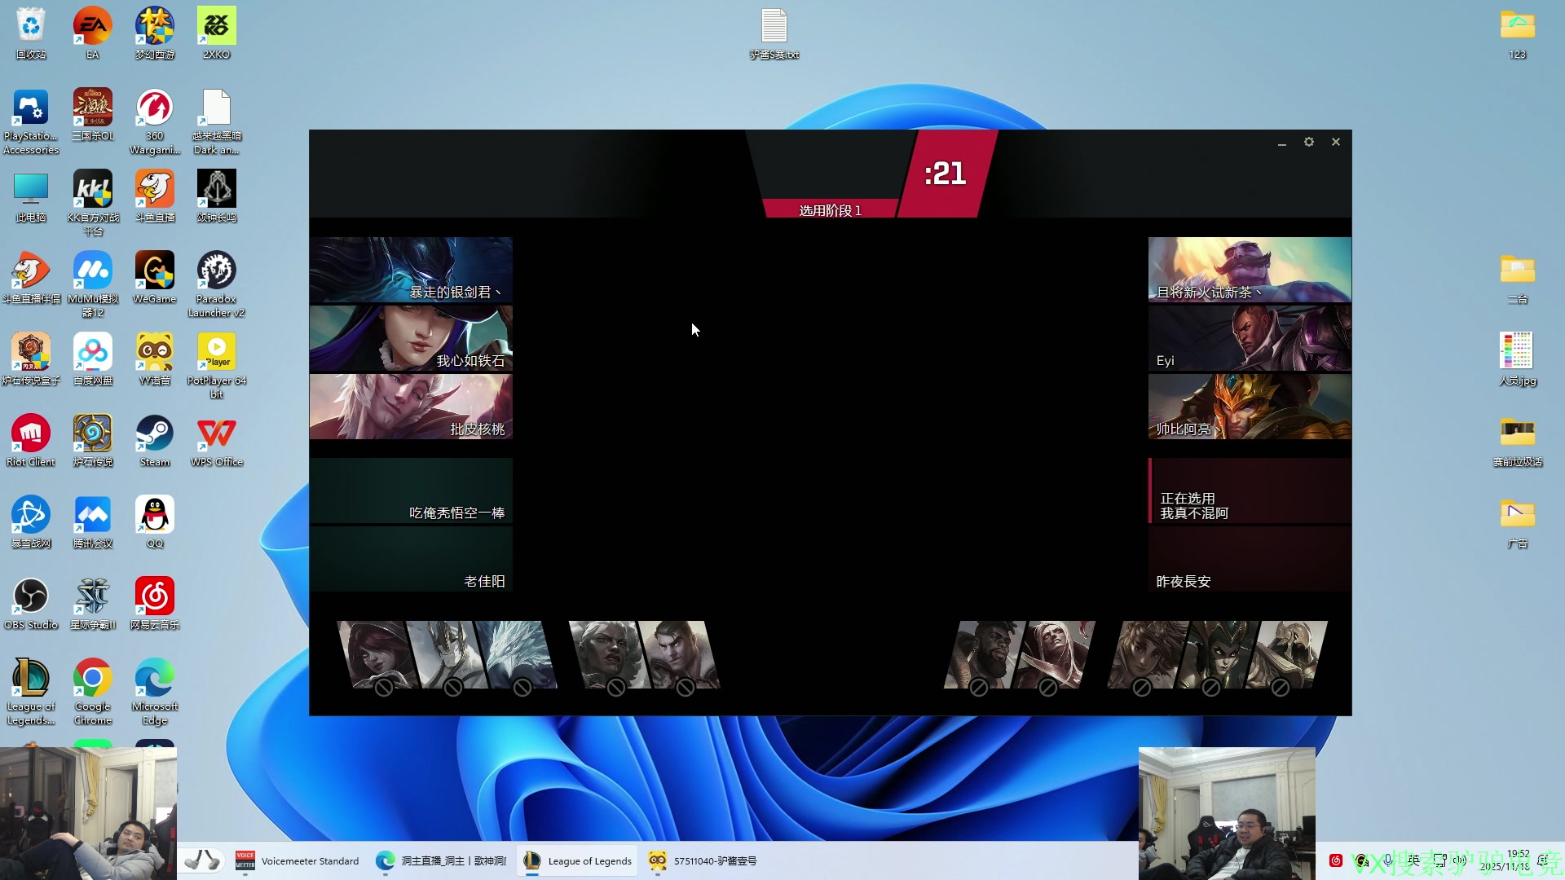Open the League client settings gear

1308,142
